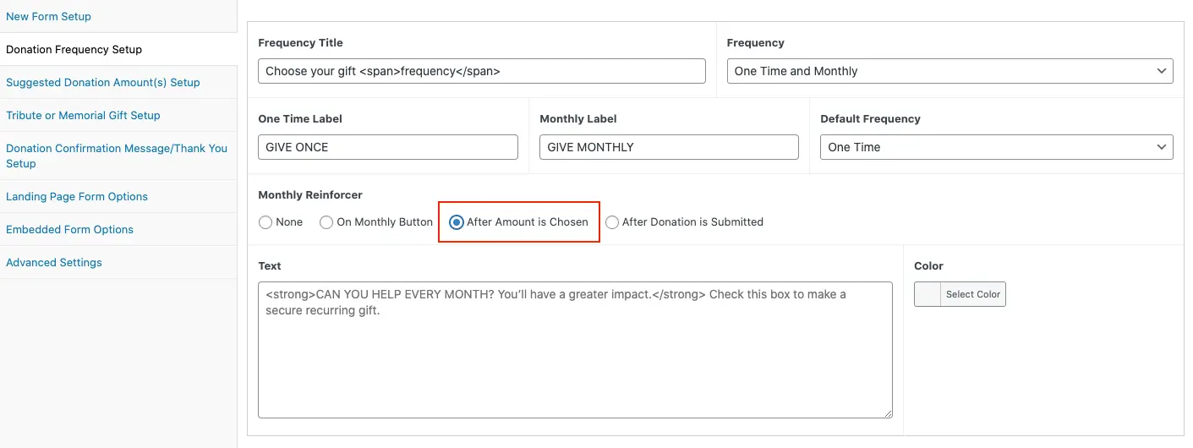Select After Amount is Chosen option
The width and height of the screenshot is (1193, 448).
point(457,222)
